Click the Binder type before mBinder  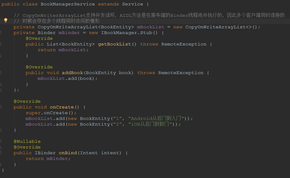47,33
